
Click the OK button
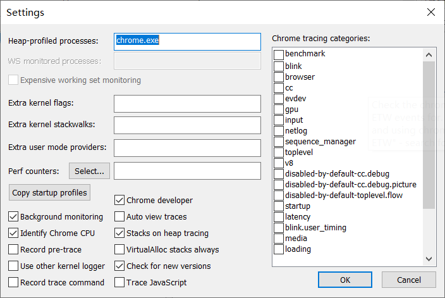pos(345,280)
